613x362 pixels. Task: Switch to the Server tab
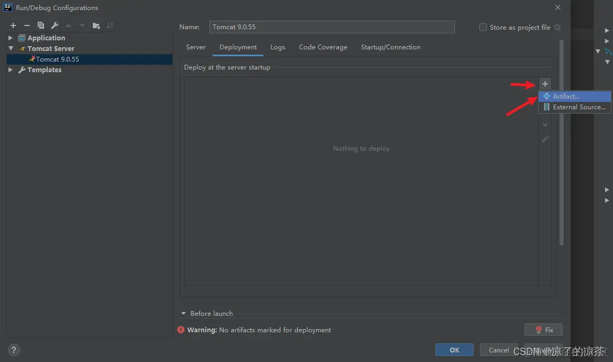(x=196, y=47)
